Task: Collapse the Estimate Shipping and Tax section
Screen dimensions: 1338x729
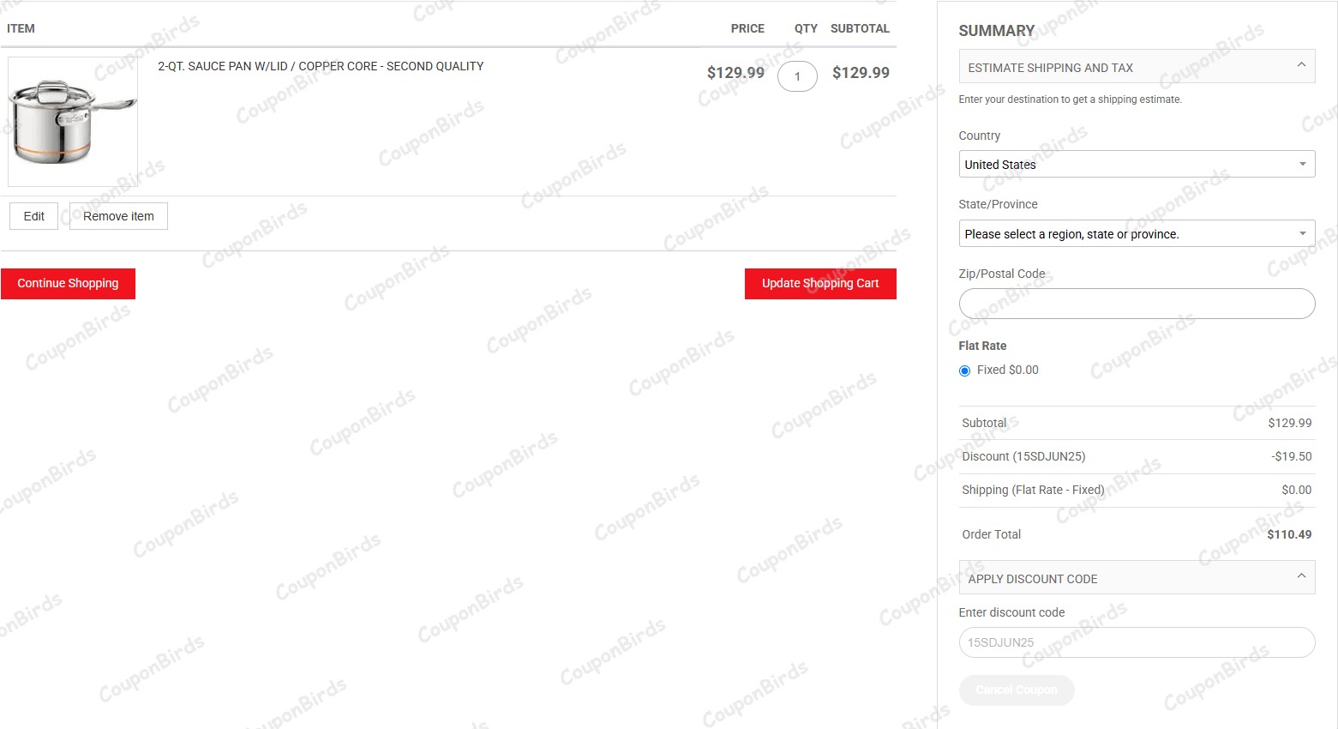Action: pos(1137,67)
